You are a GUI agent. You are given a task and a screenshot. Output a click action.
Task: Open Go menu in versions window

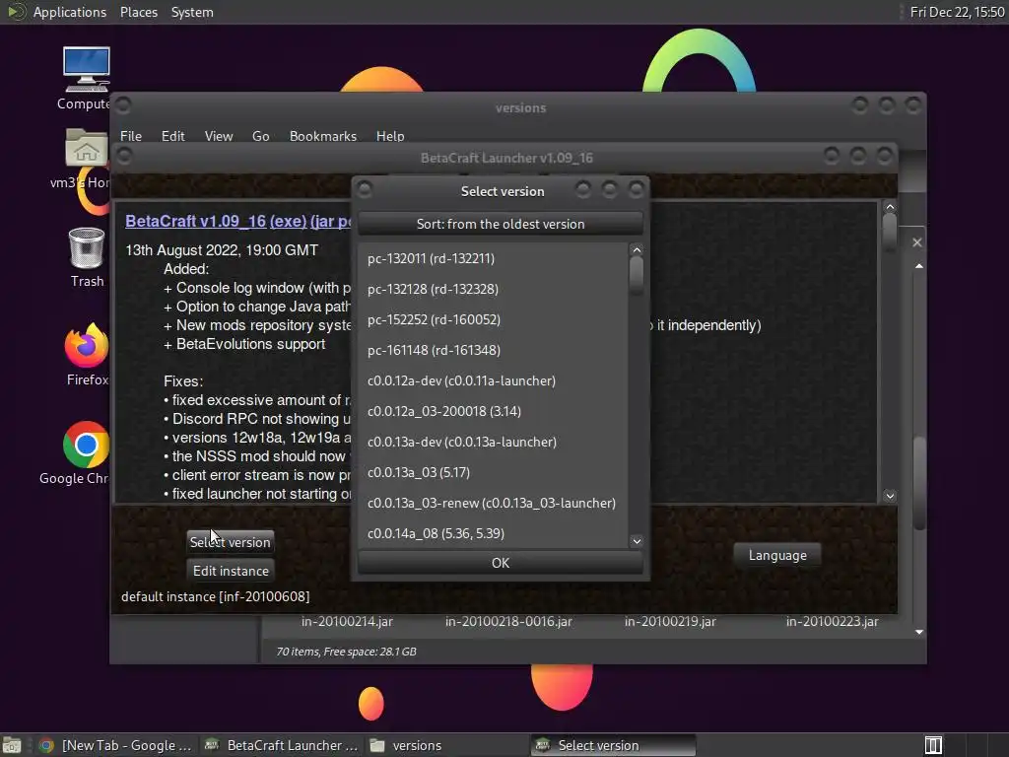[260, 136]
